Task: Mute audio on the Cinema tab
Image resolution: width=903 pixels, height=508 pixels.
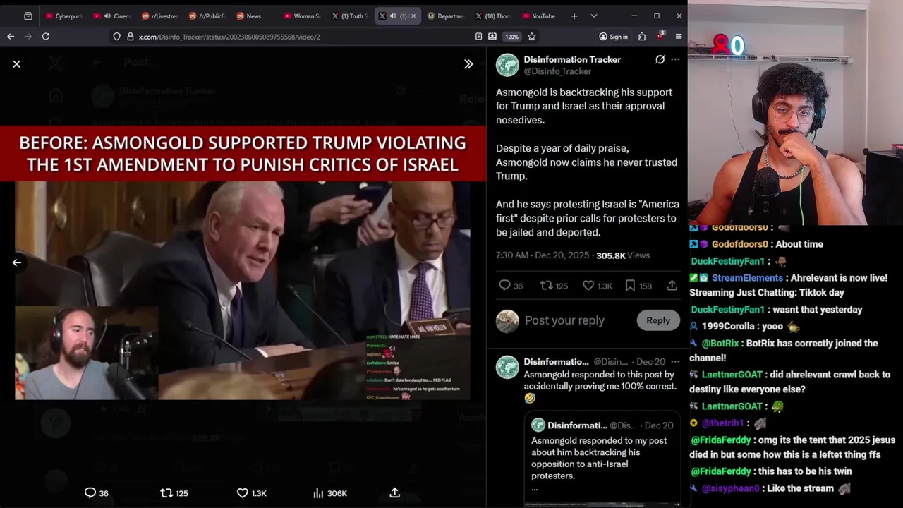Action: click(107, 16)
